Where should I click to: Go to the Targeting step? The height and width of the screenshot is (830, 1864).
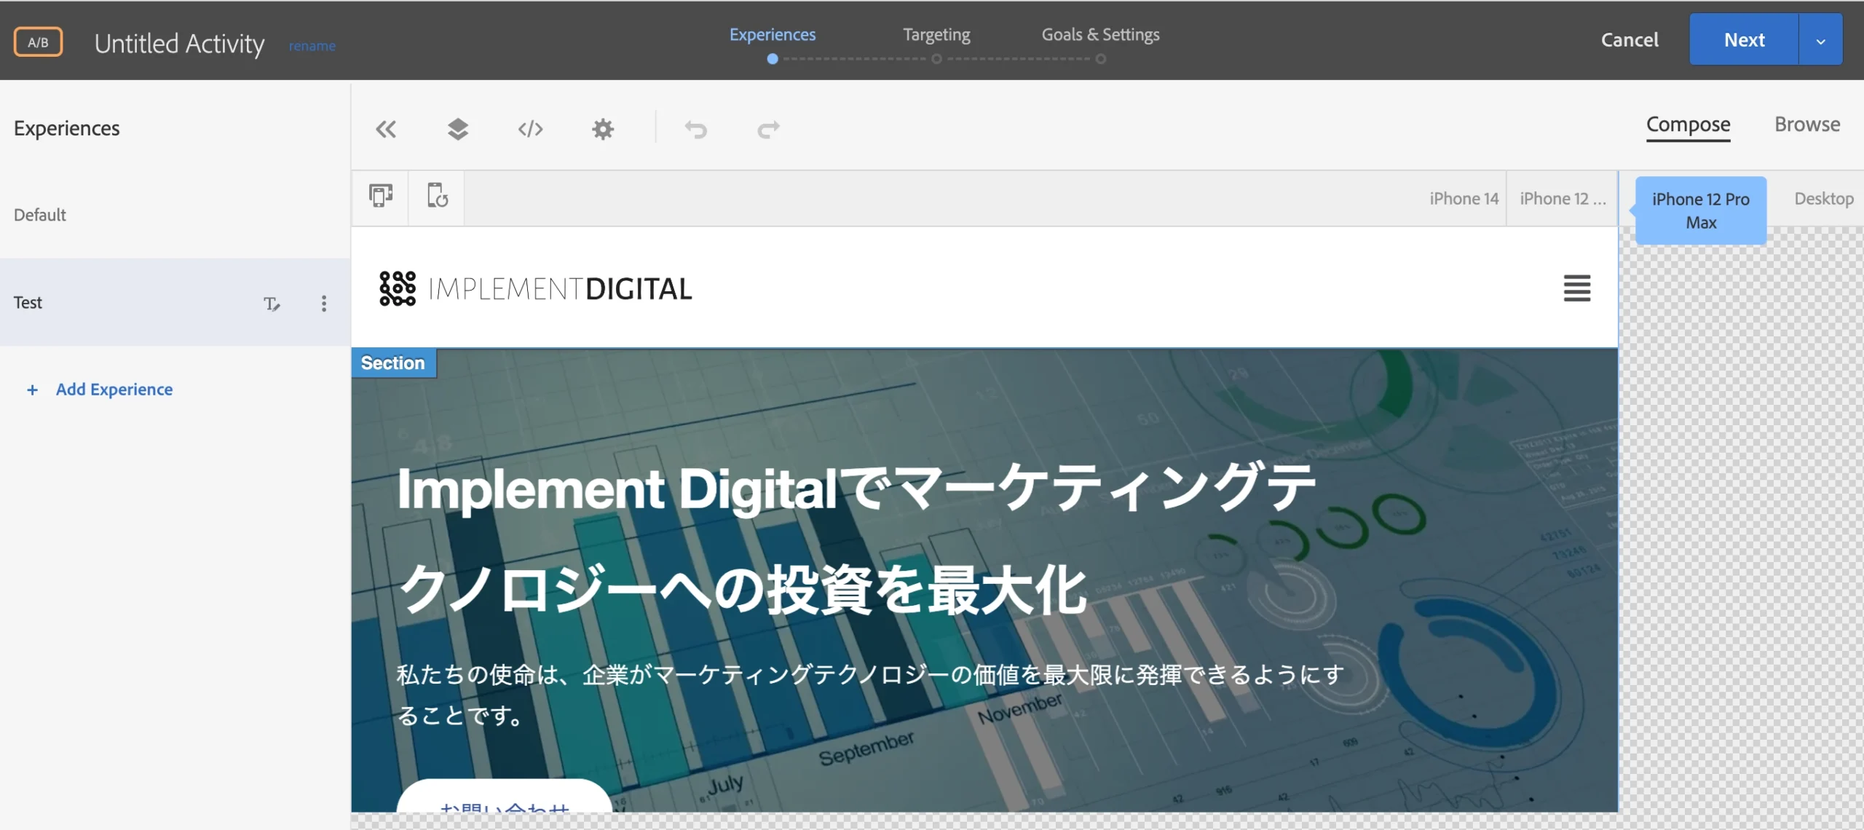(x=936, y=34)
